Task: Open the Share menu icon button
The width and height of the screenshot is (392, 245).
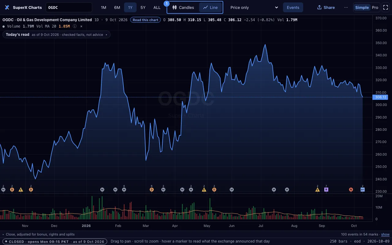Action: pos(326,7)
